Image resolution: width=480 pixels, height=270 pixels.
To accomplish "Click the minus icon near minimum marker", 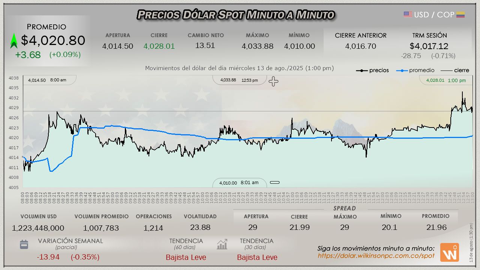I will [275, 183].
